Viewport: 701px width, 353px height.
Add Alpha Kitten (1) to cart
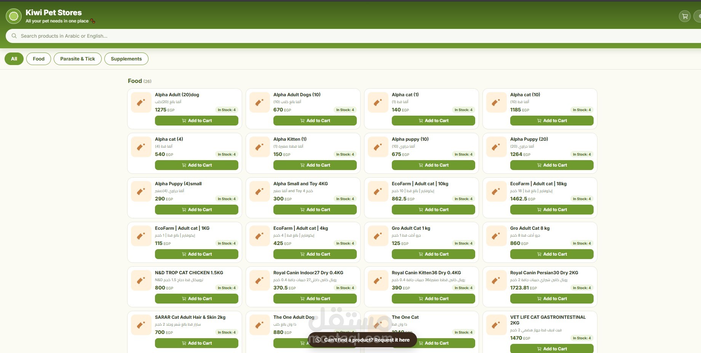(315, 165)
